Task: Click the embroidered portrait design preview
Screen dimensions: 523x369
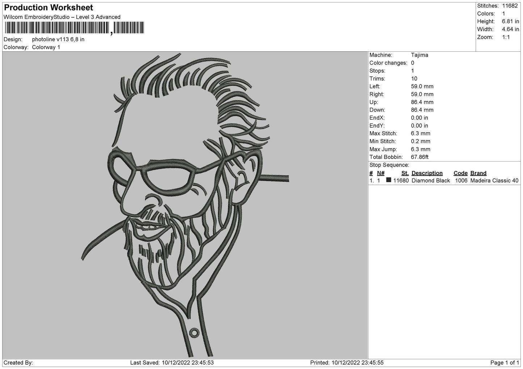Action: pyautogui.click(x=185, y=205)
